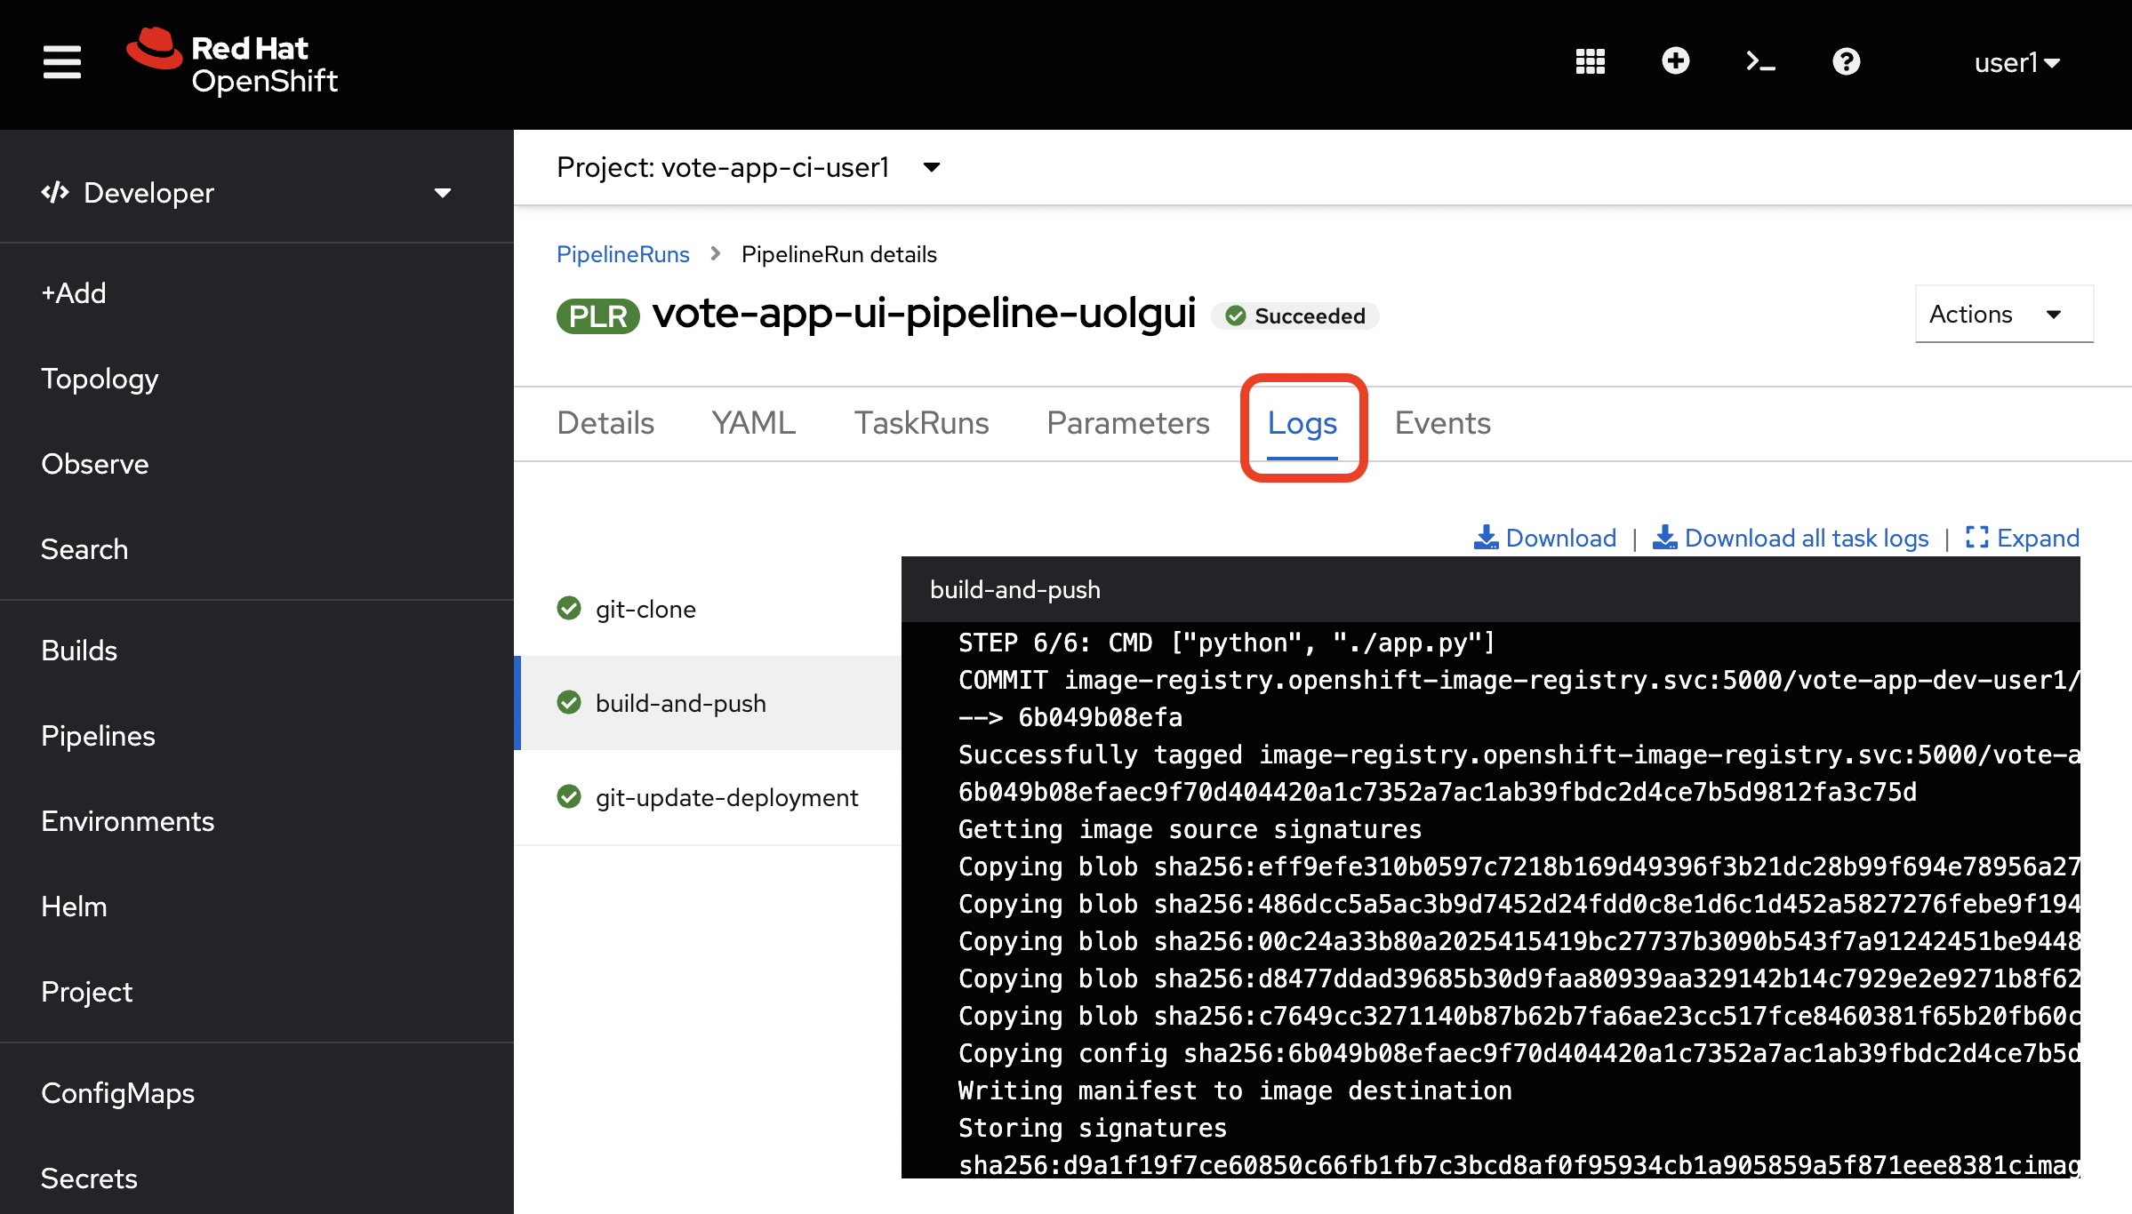Switch to the Details tab
The image size is (2132, 1214).
pos(605,423)
